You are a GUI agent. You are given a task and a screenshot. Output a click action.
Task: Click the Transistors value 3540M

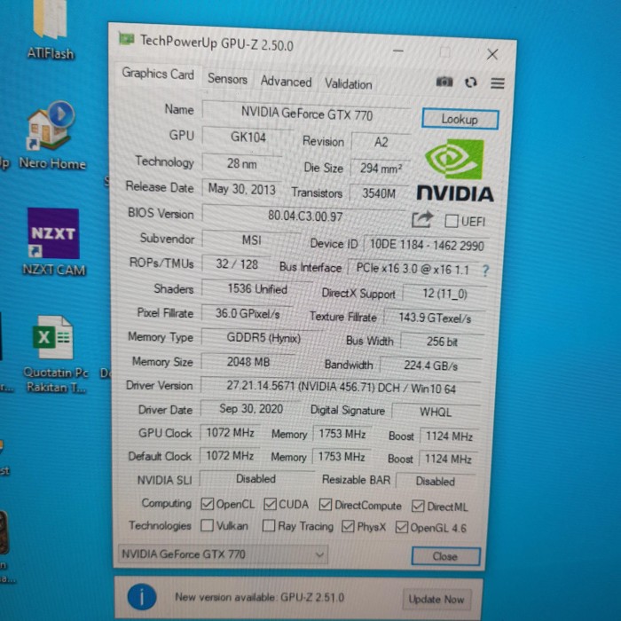click(379, 193)
